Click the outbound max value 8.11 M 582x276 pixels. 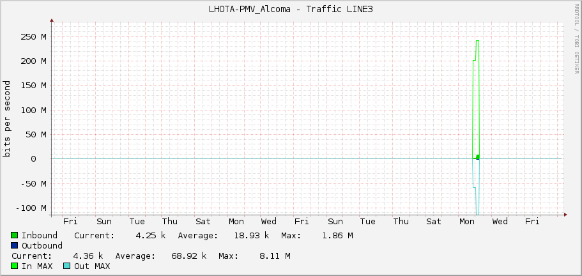(275, 256)
